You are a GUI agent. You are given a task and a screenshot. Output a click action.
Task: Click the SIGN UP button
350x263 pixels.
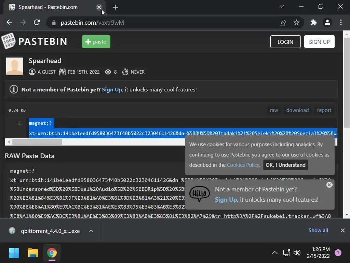point(319,41)
